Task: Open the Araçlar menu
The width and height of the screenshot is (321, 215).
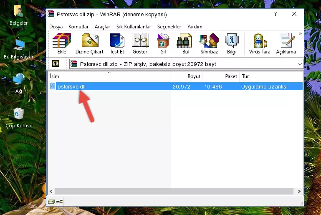Action: click(x=102, y=27)
